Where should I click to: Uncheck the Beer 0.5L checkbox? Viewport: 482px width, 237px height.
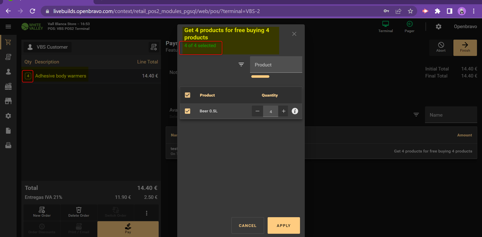[188, 111]
